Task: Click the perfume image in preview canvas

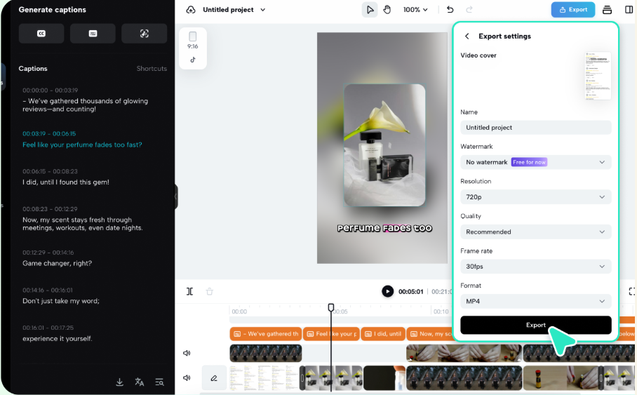Action: pyautogui.click(x=384, y=145)
